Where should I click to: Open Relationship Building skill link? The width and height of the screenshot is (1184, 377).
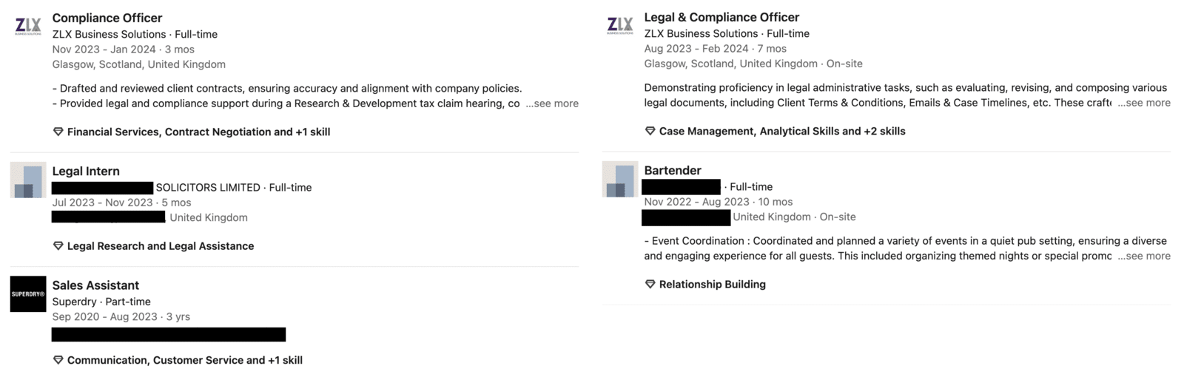pyautogui.click(x=713, y=284)
